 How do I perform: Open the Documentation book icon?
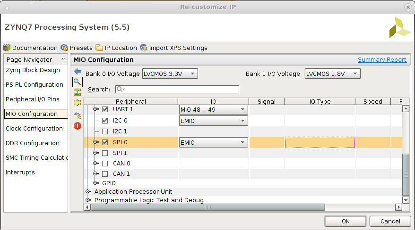[x=7, y=48]
